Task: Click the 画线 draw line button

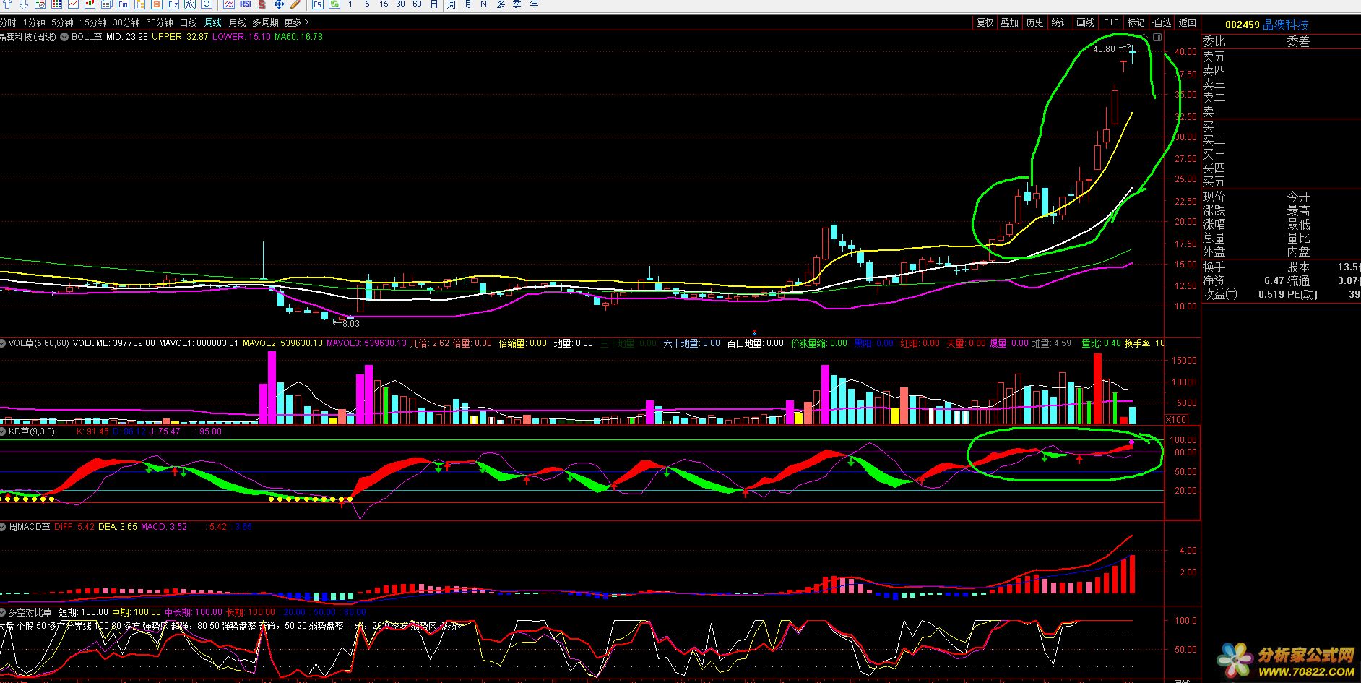Action: [1086, 23]
